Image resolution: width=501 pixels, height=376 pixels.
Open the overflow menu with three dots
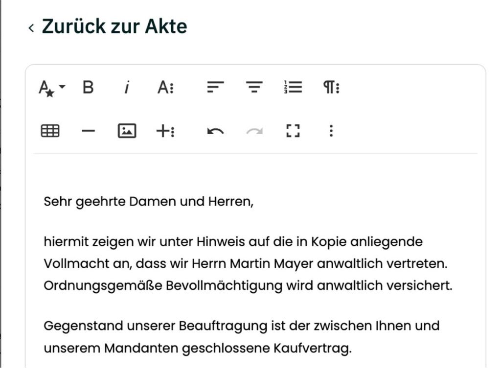[331, 131]
